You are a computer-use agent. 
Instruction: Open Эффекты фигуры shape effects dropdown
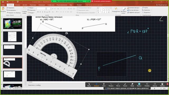(134, 12)
